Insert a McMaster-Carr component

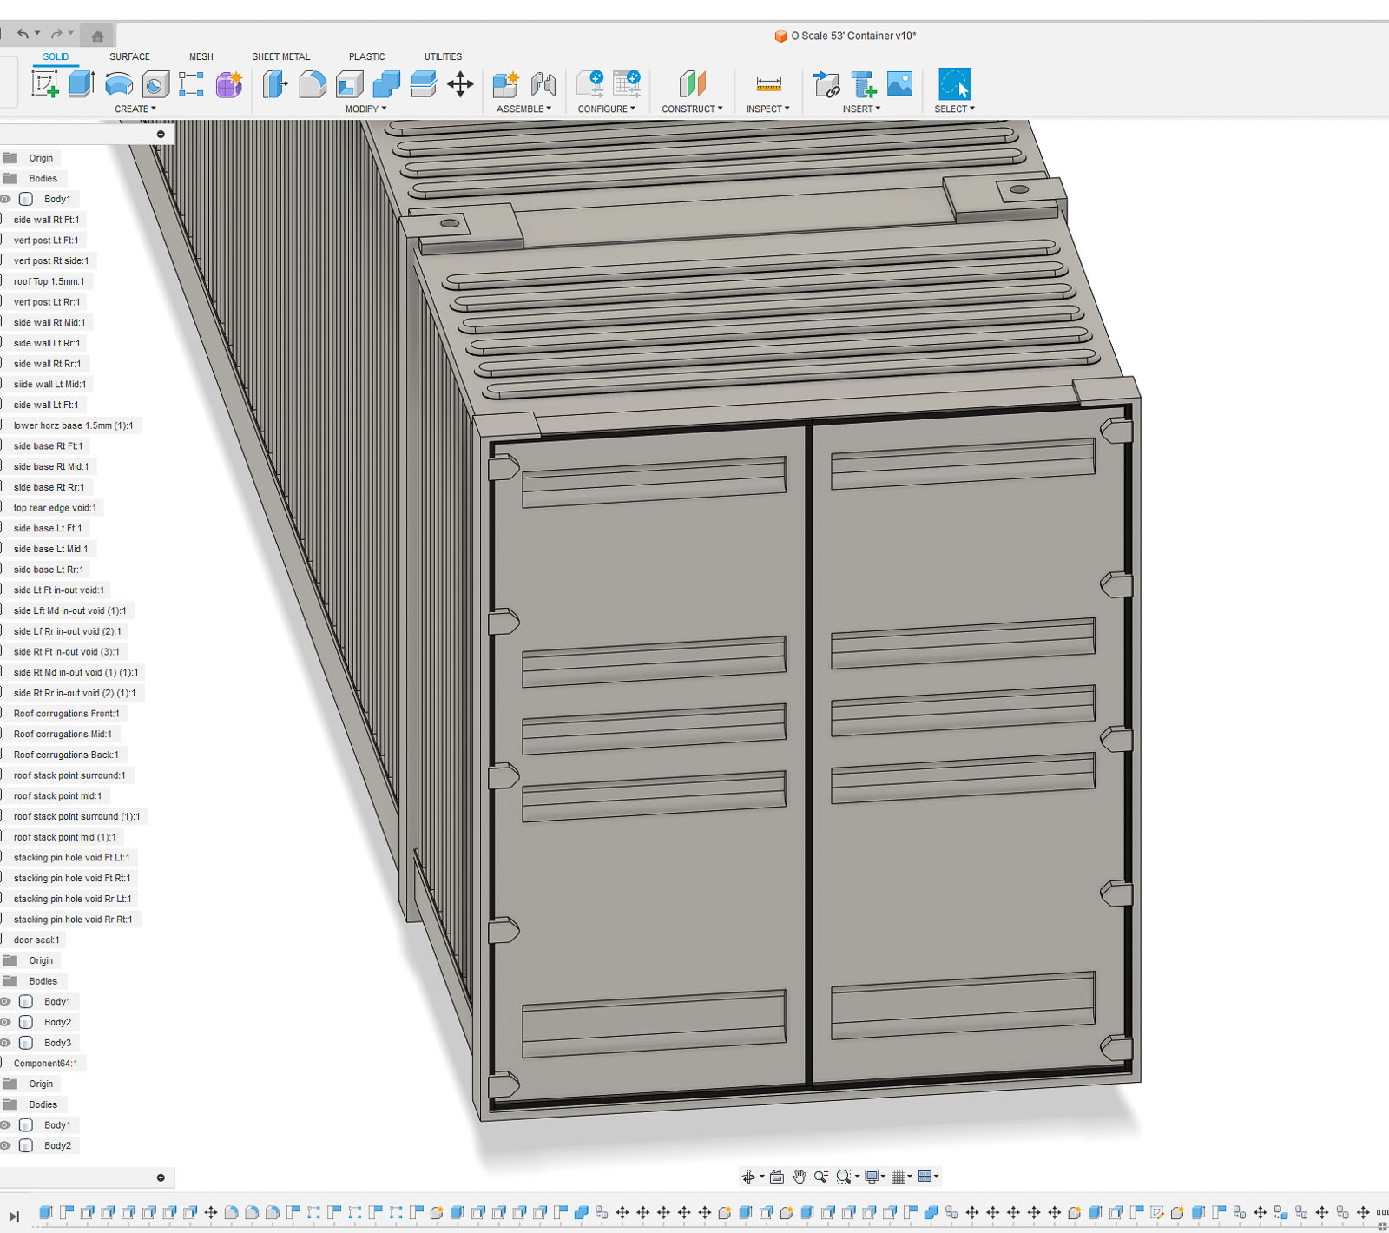click(x=863, y=84)
